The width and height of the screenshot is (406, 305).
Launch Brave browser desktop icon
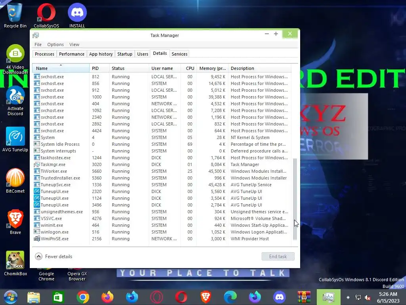(15, 222)
